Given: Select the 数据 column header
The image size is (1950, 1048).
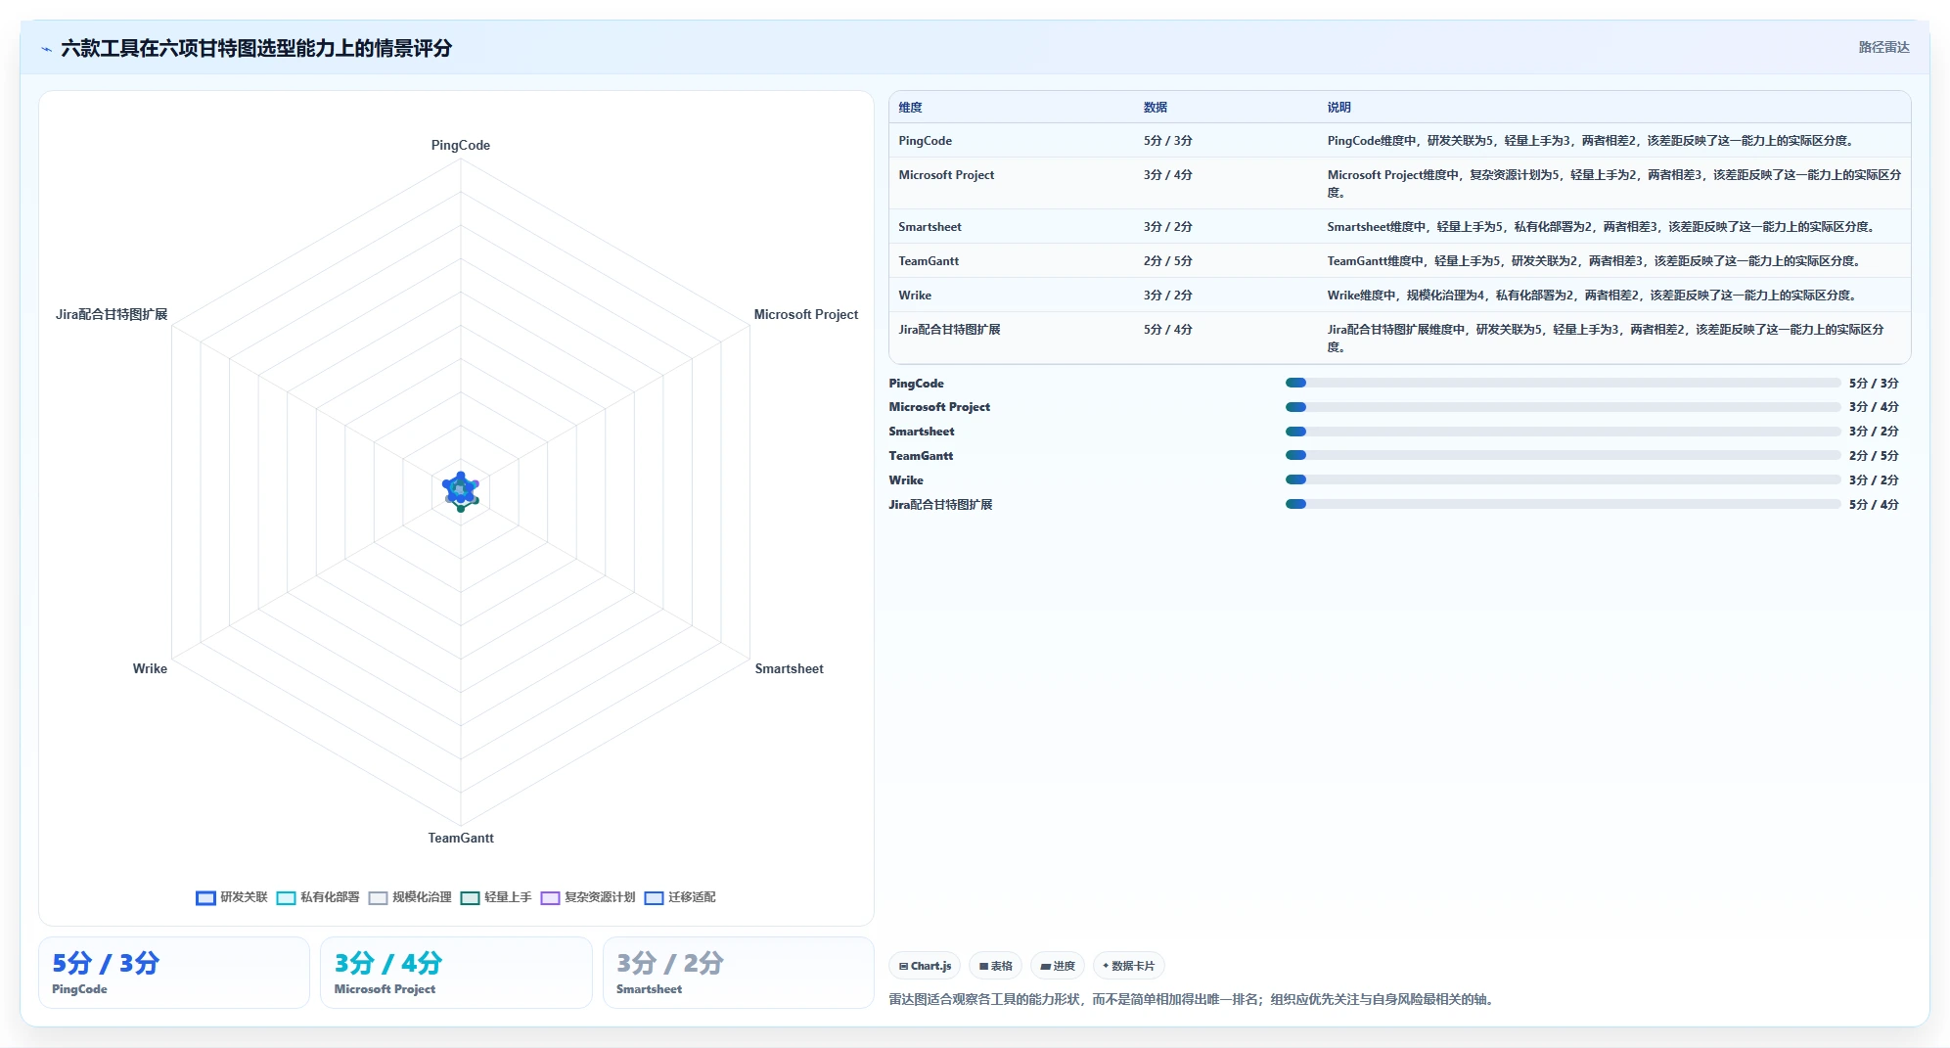Looking at the screenshot, I should pos(1155,108).
